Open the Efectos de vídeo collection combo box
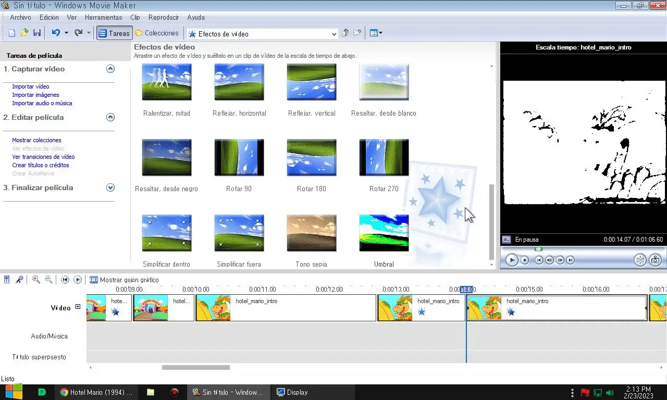 [263, 34]
